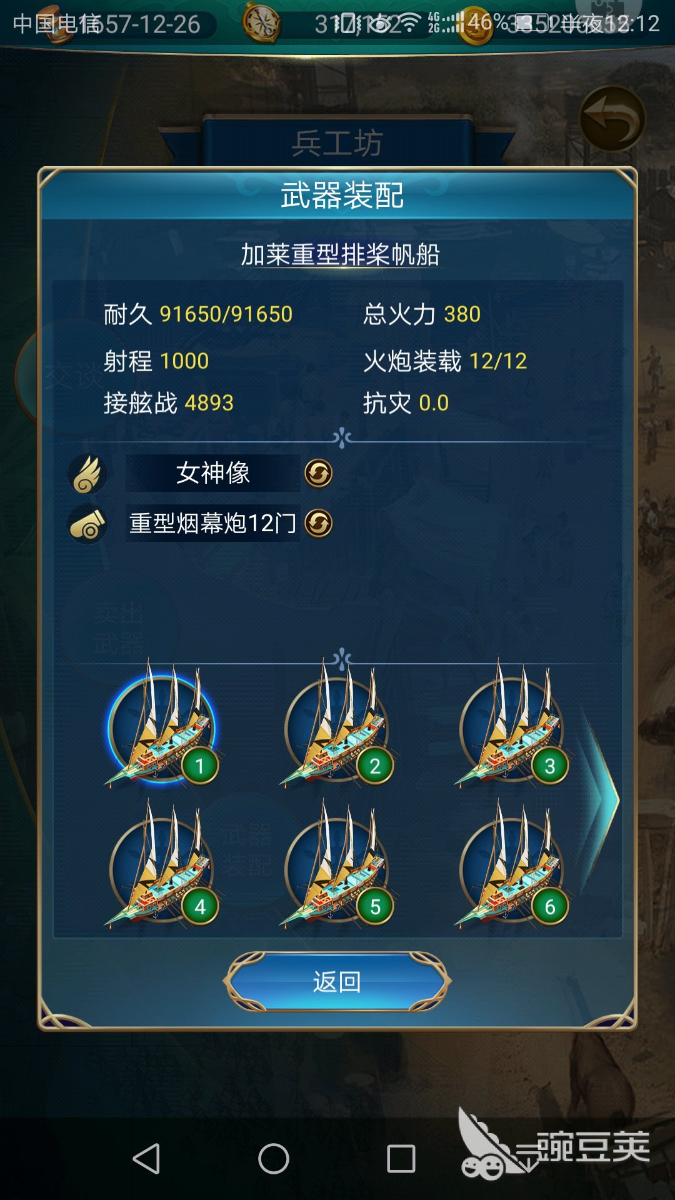
Task: Open Android recent apps square button
Action: point(401,1159)
